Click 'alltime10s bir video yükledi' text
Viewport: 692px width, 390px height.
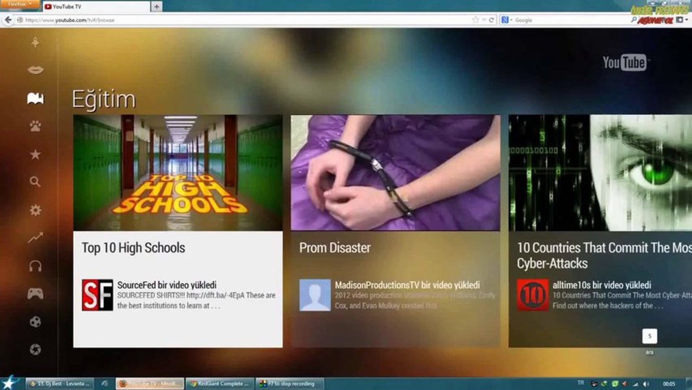(602, 285)
